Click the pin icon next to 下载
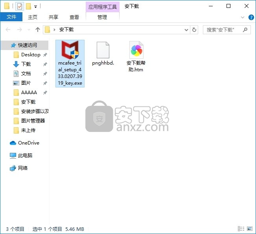 pos(45,64)
